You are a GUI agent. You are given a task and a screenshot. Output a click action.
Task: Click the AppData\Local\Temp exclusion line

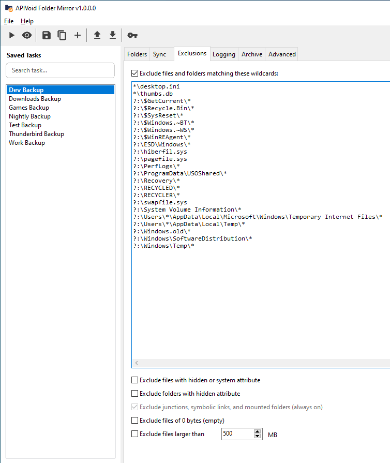click(x=189, y=224)
